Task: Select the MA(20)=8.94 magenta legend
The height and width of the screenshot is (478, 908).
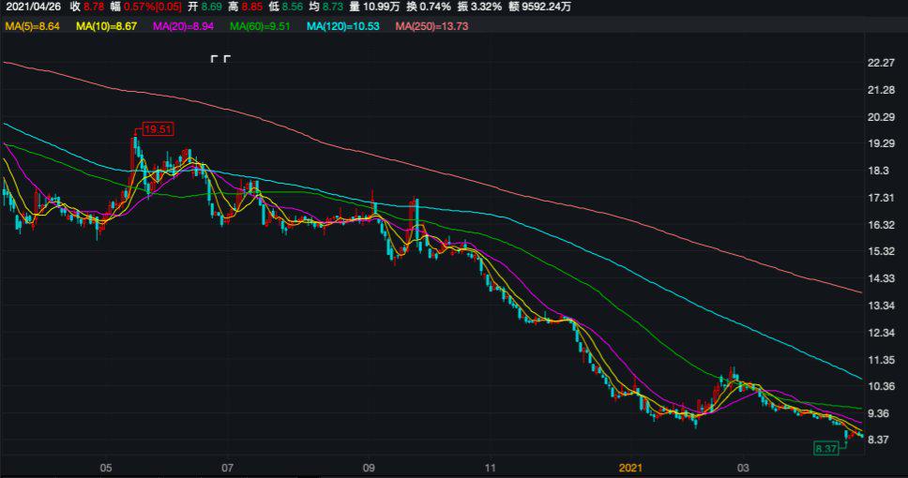Action: 191,26
